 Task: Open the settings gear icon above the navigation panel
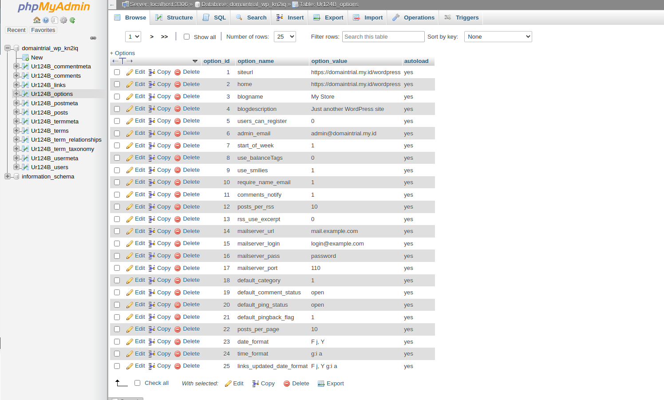[63, 20]
